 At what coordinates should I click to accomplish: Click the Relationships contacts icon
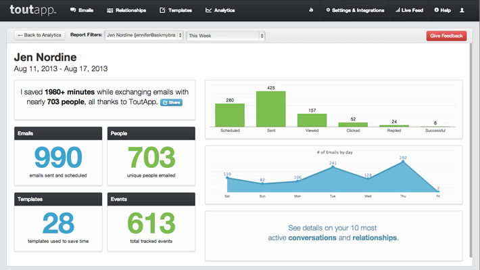[x=110, y=10]
